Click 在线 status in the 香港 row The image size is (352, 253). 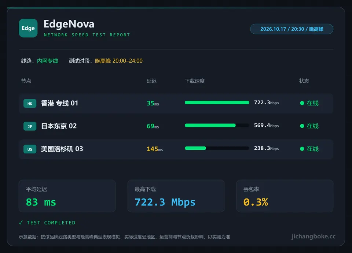312,103
